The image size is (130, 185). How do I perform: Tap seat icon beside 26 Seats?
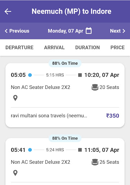(95, 162)
